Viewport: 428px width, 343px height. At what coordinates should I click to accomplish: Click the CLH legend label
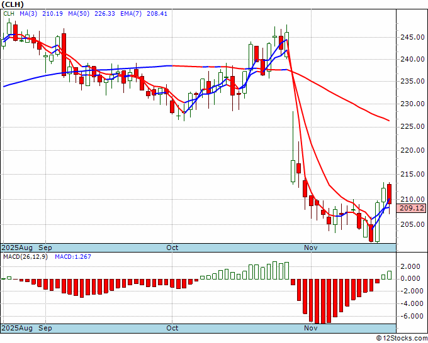click(9, 14)
